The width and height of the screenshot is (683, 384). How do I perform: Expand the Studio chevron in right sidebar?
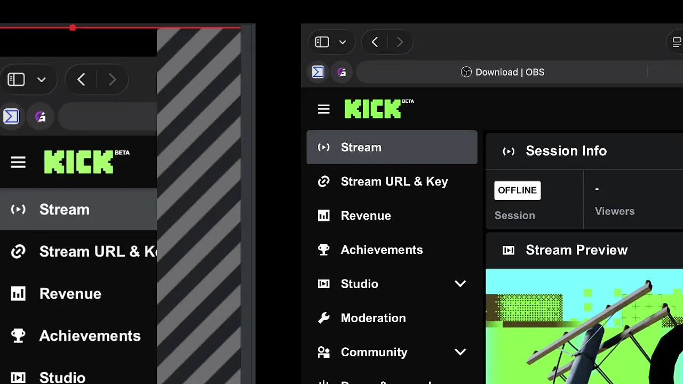(x=460, y=284)
